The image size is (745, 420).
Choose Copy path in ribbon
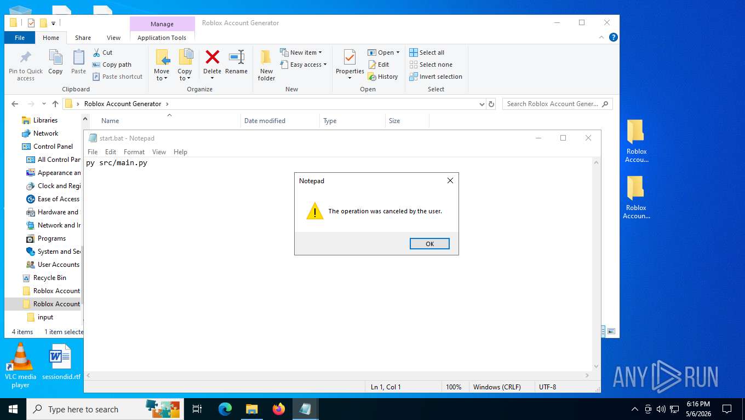tap(112, 65)
